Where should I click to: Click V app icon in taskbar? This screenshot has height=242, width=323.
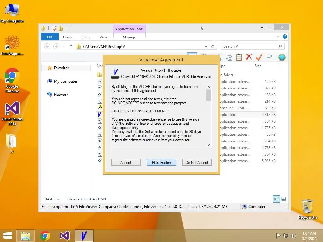click(x=84, y=236)
